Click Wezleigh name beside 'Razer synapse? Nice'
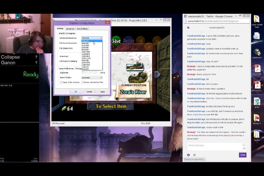Screen dimensions: 264x176 coord(191,75)
